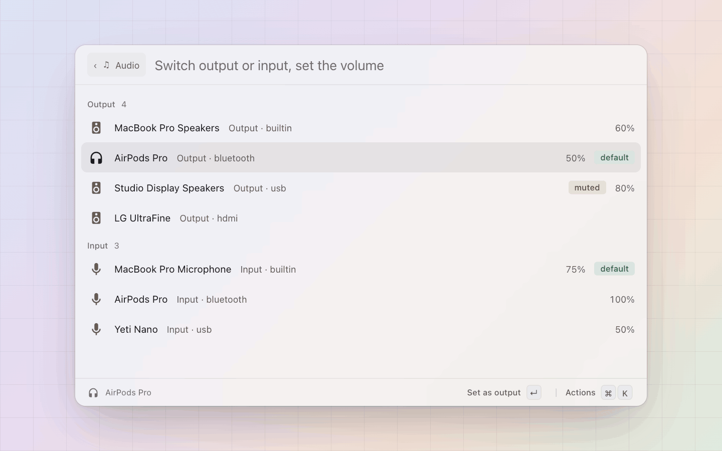This screenshot has width=722, height=451.
Task: Click Output · hdmi subtitle text
Action: 209,218
